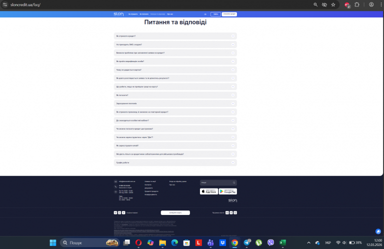This screenshot has width=384, height=249.
Task: Expand 'Як пройти верифікацію особи?' question
Action: pyautogui.click(x=175, y=61)
